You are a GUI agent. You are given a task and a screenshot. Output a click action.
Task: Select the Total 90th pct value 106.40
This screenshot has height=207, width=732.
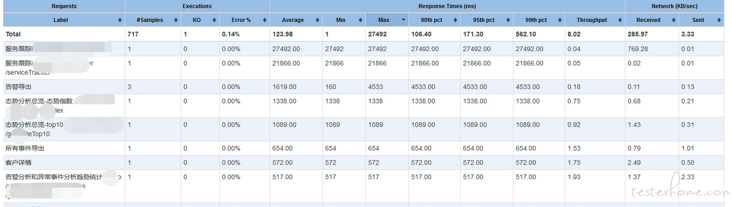[x=421, y=34]
